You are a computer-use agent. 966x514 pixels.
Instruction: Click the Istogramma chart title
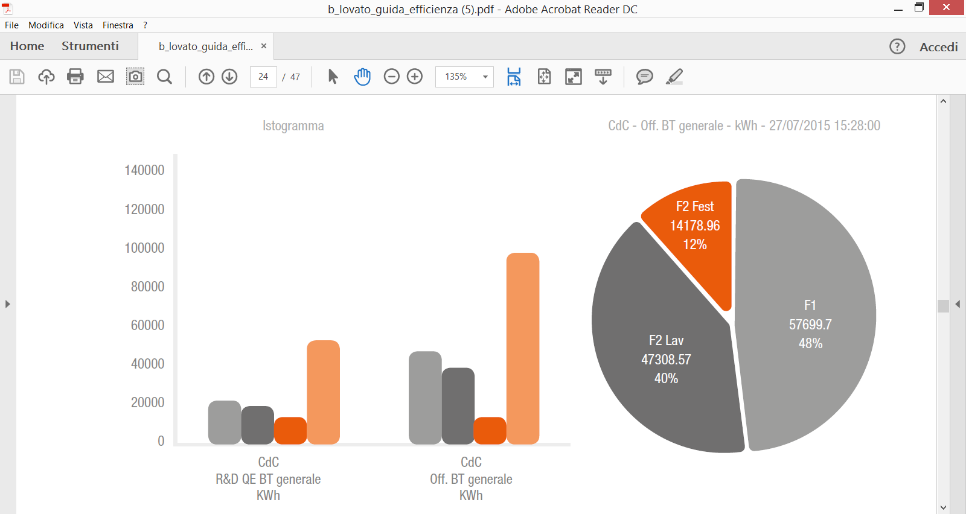pos(293,125)
